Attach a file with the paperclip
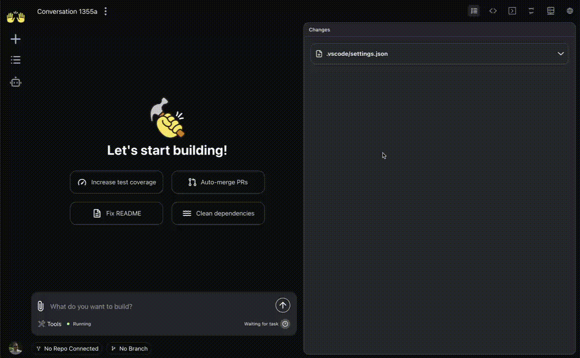The height and width of the screenshot is (358, 580). click(x=41, y=306)
